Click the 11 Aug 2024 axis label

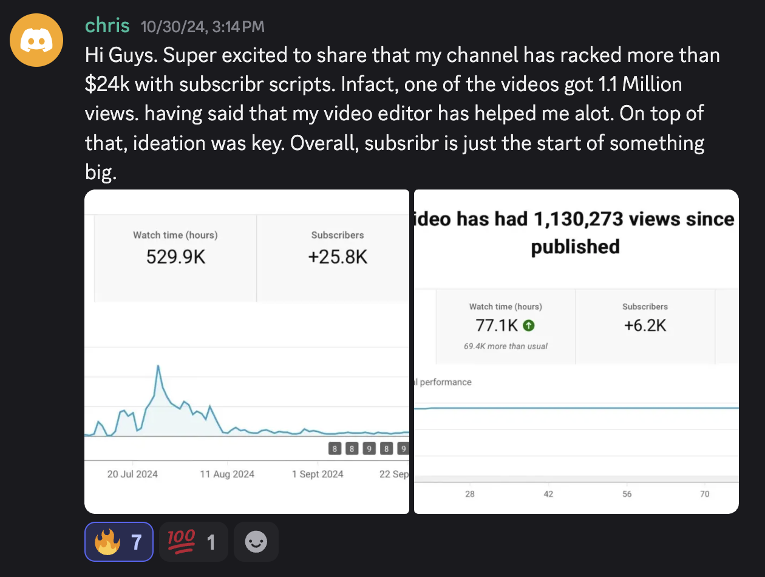pyautogui.click(x=227, y=474)
